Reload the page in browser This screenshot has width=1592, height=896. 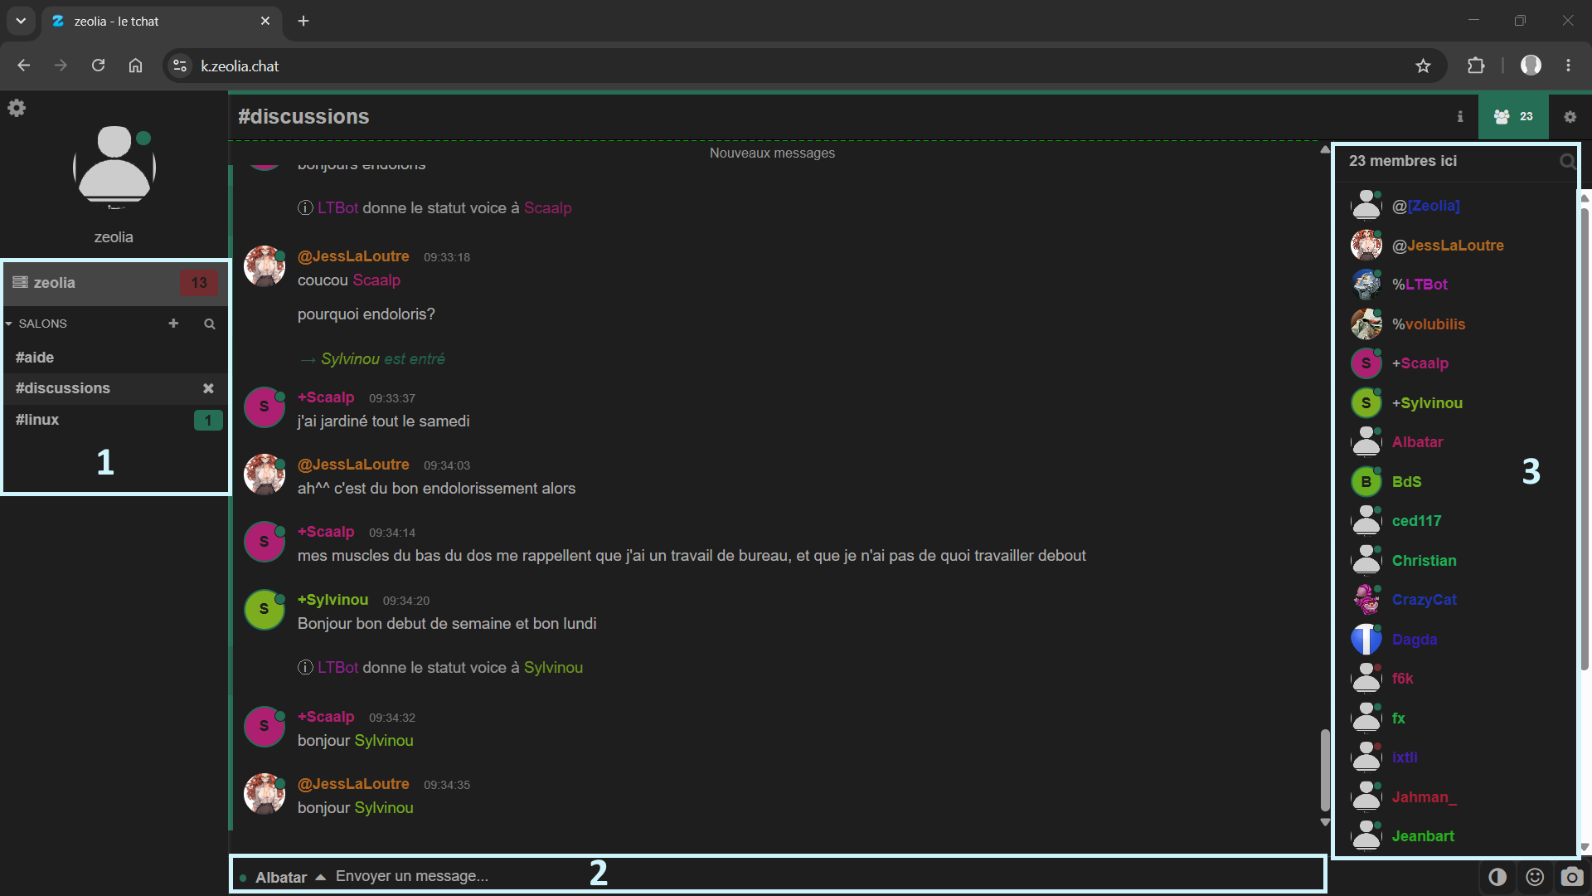98,66
